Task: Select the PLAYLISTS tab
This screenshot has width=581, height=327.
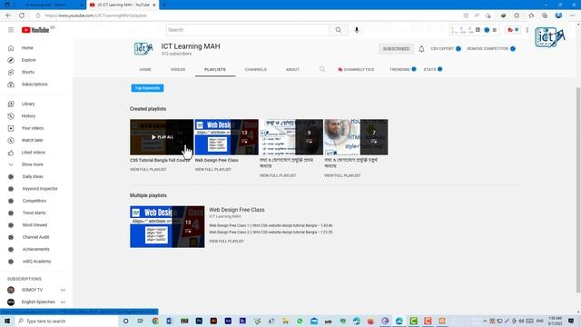Action: point(215,70)
